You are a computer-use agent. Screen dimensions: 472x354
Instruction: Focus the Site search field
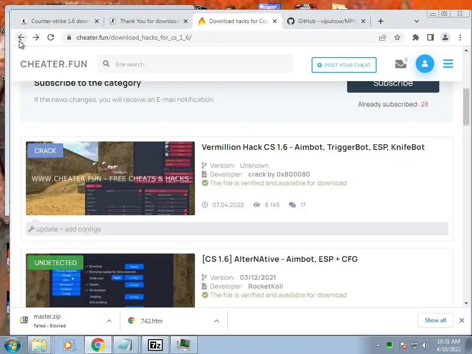pos(195,64)
